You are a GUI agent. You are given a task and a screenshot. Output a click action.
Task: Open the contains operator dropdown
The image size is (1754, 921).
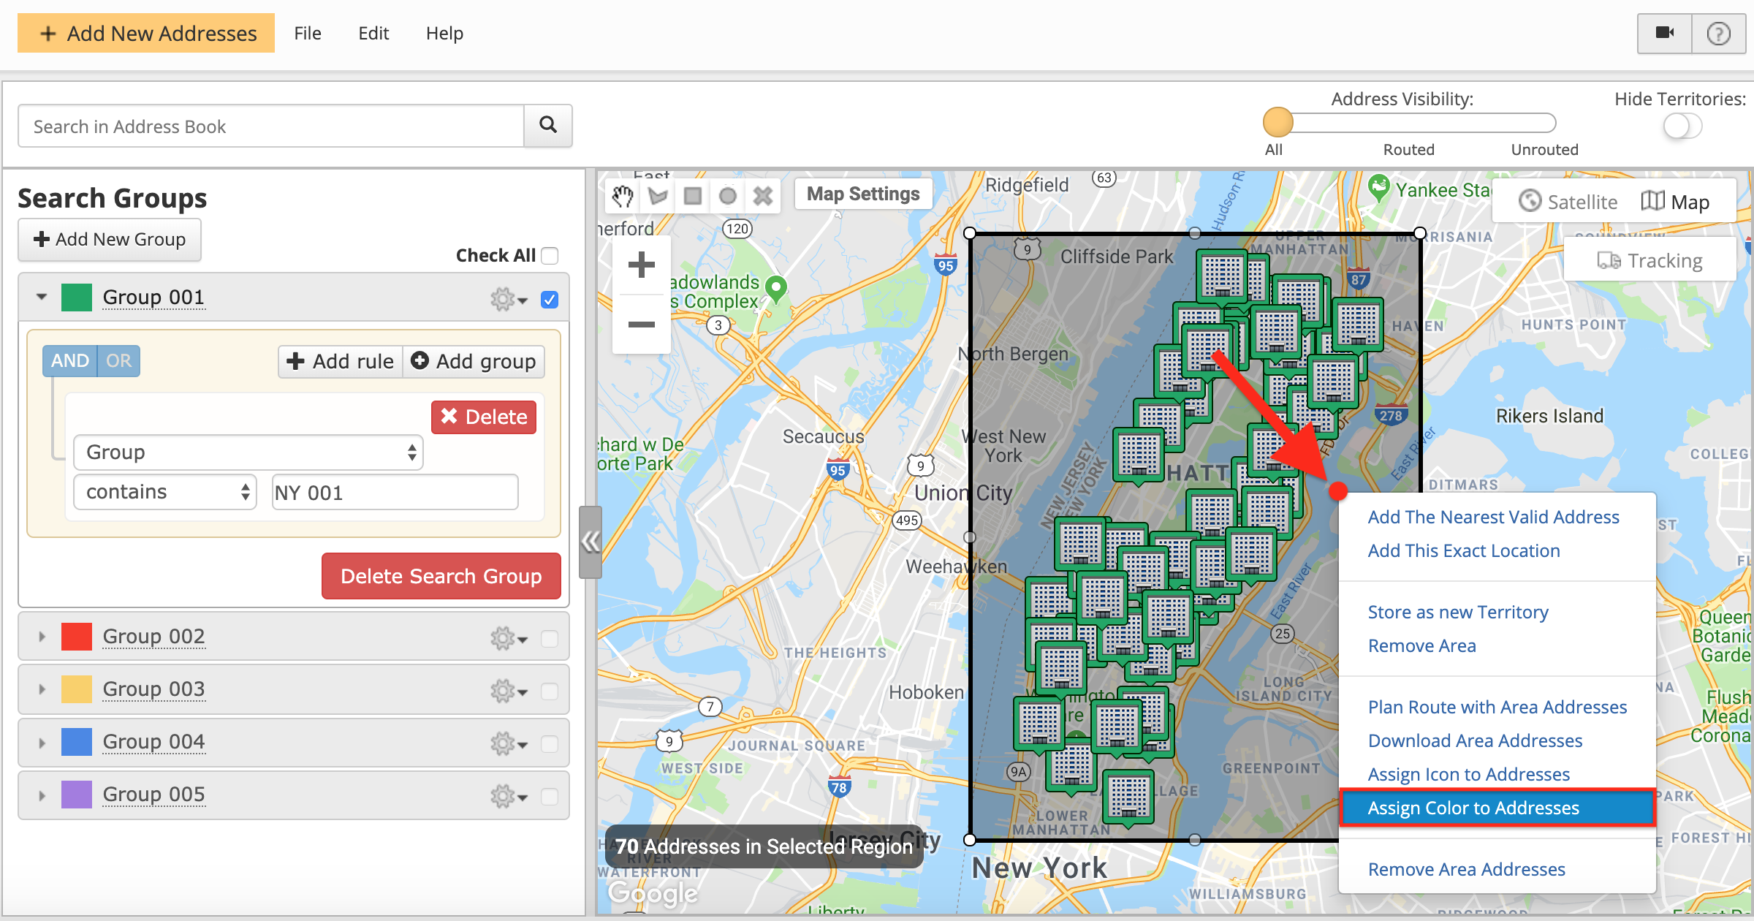165,492
